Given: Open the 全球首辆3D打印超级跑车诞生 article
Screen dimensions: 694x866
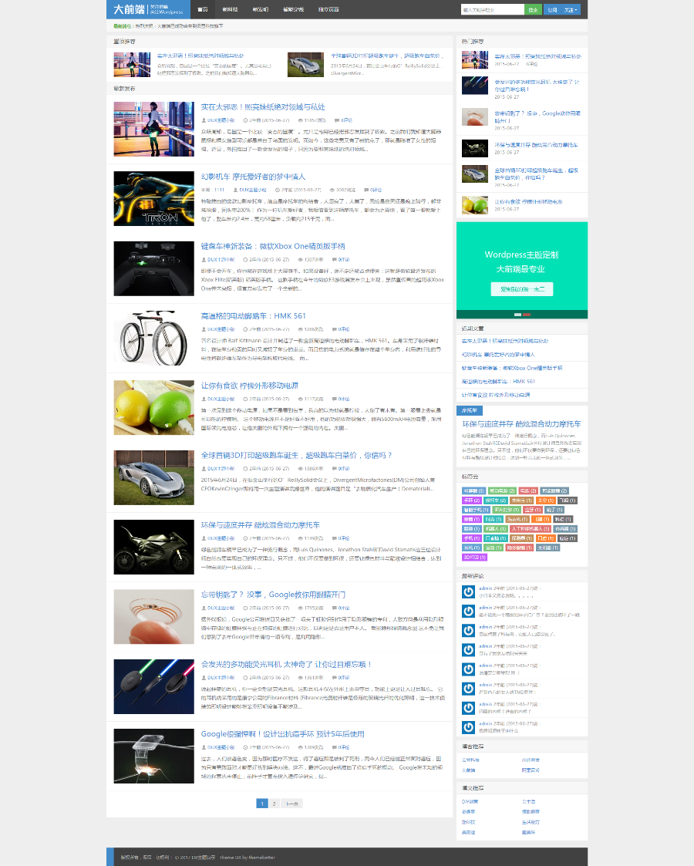Looking at the screenshot, I should 296,455.
